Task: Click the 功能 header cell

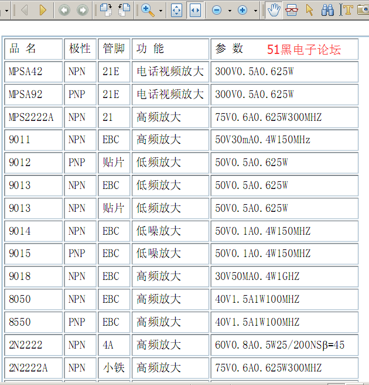Action: coord(170,49)
